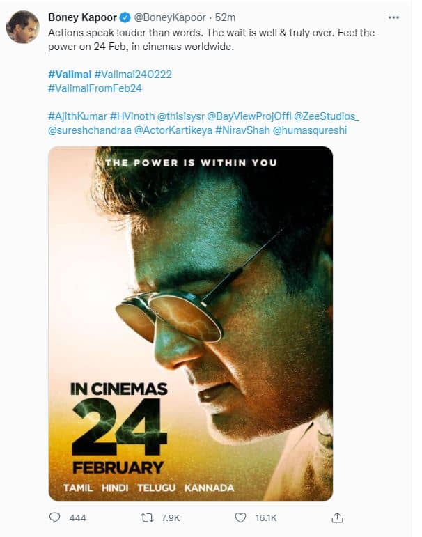Open the three-dot more options menu
This screenshot has width=422, height=537.
pyautogui.click(x=393, y=17)
